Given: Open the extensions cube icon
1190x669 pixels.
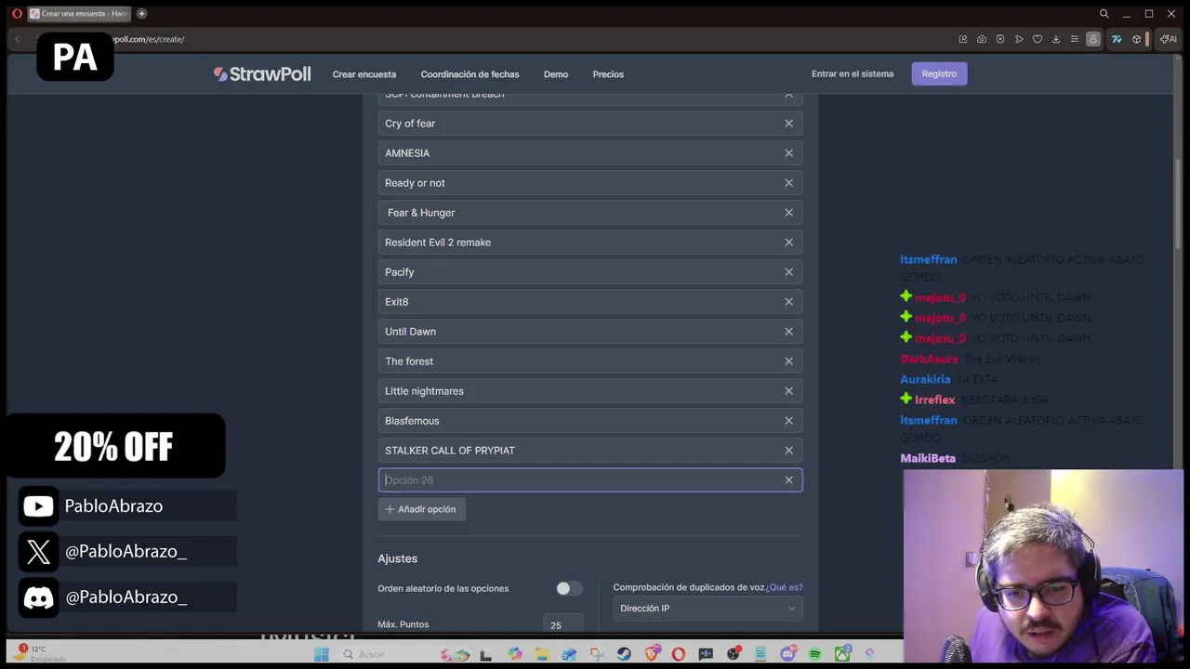Looking at the screenshot, I should click(1136, 39).
